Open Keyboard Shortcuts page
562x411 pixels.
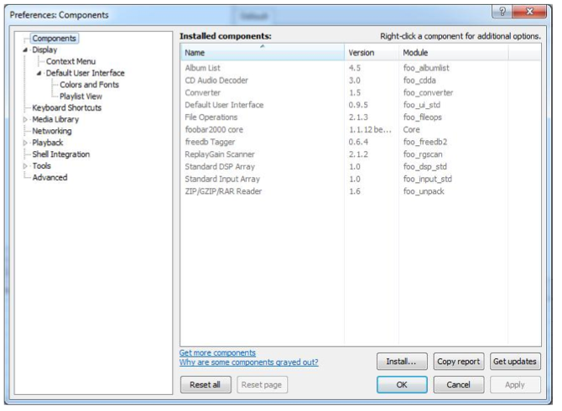tap(66, 108)
